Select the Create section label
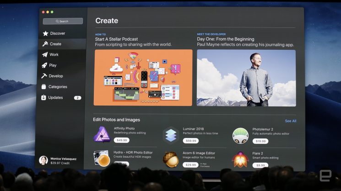The width and height of the screenshot is (341, 191). point(55,44)
